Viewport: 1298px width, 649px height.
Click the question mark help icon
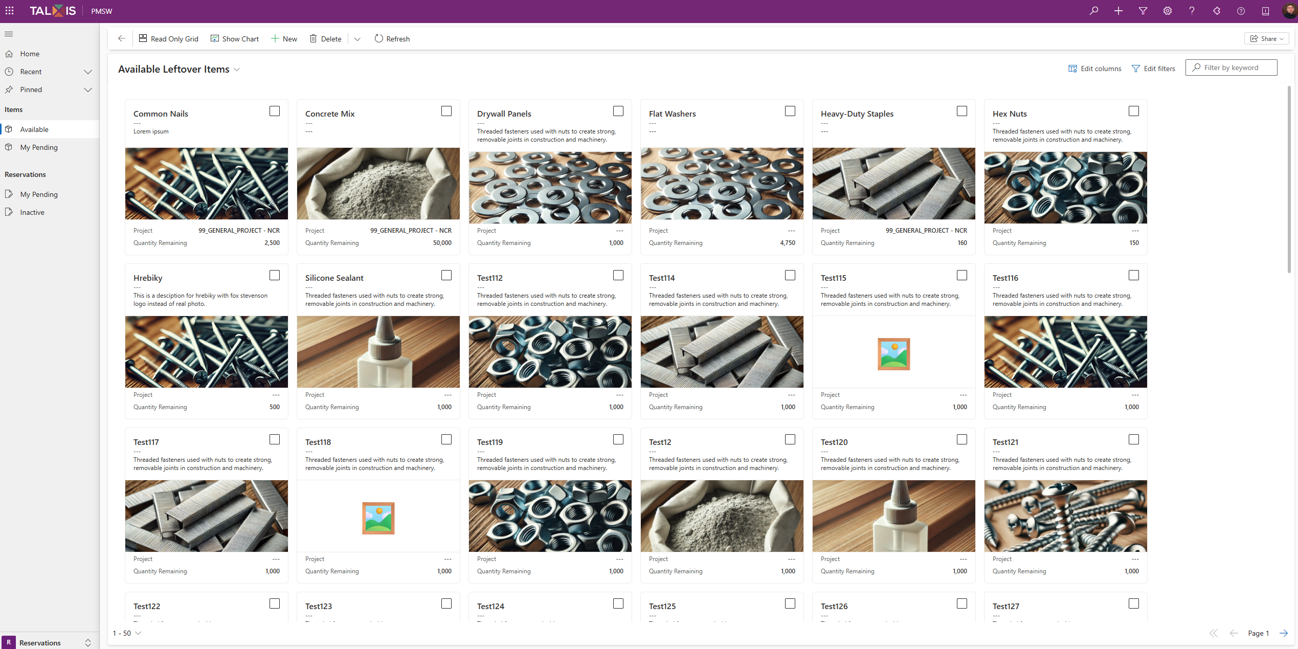click(x=1192, y=11)
